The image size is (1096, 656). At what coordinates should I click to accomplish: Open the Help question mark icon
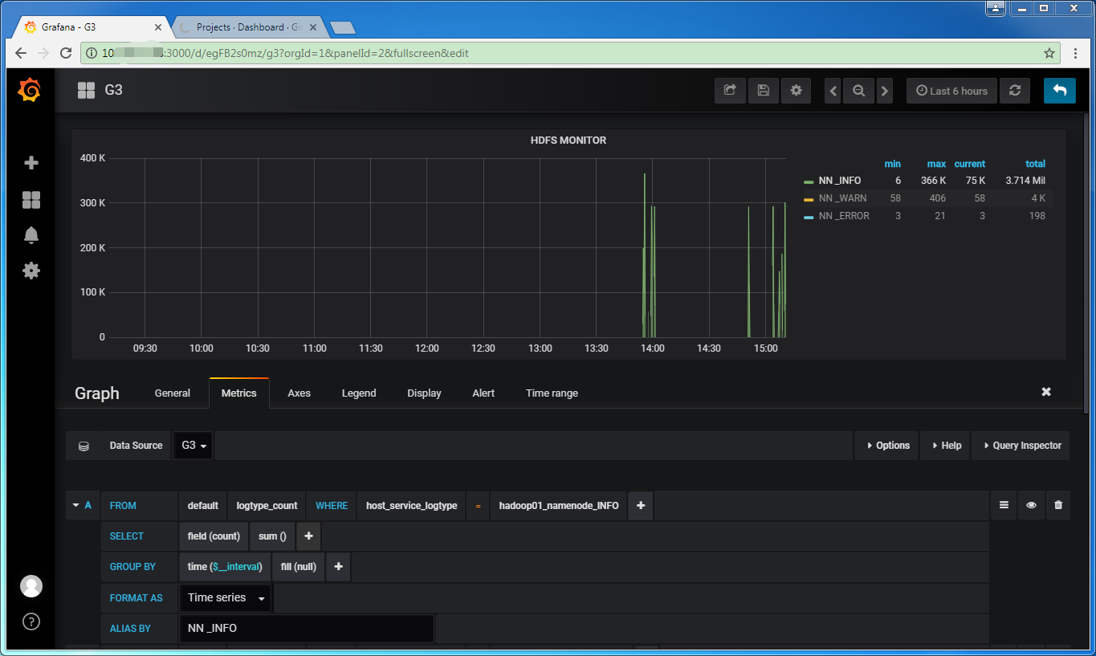31,621
